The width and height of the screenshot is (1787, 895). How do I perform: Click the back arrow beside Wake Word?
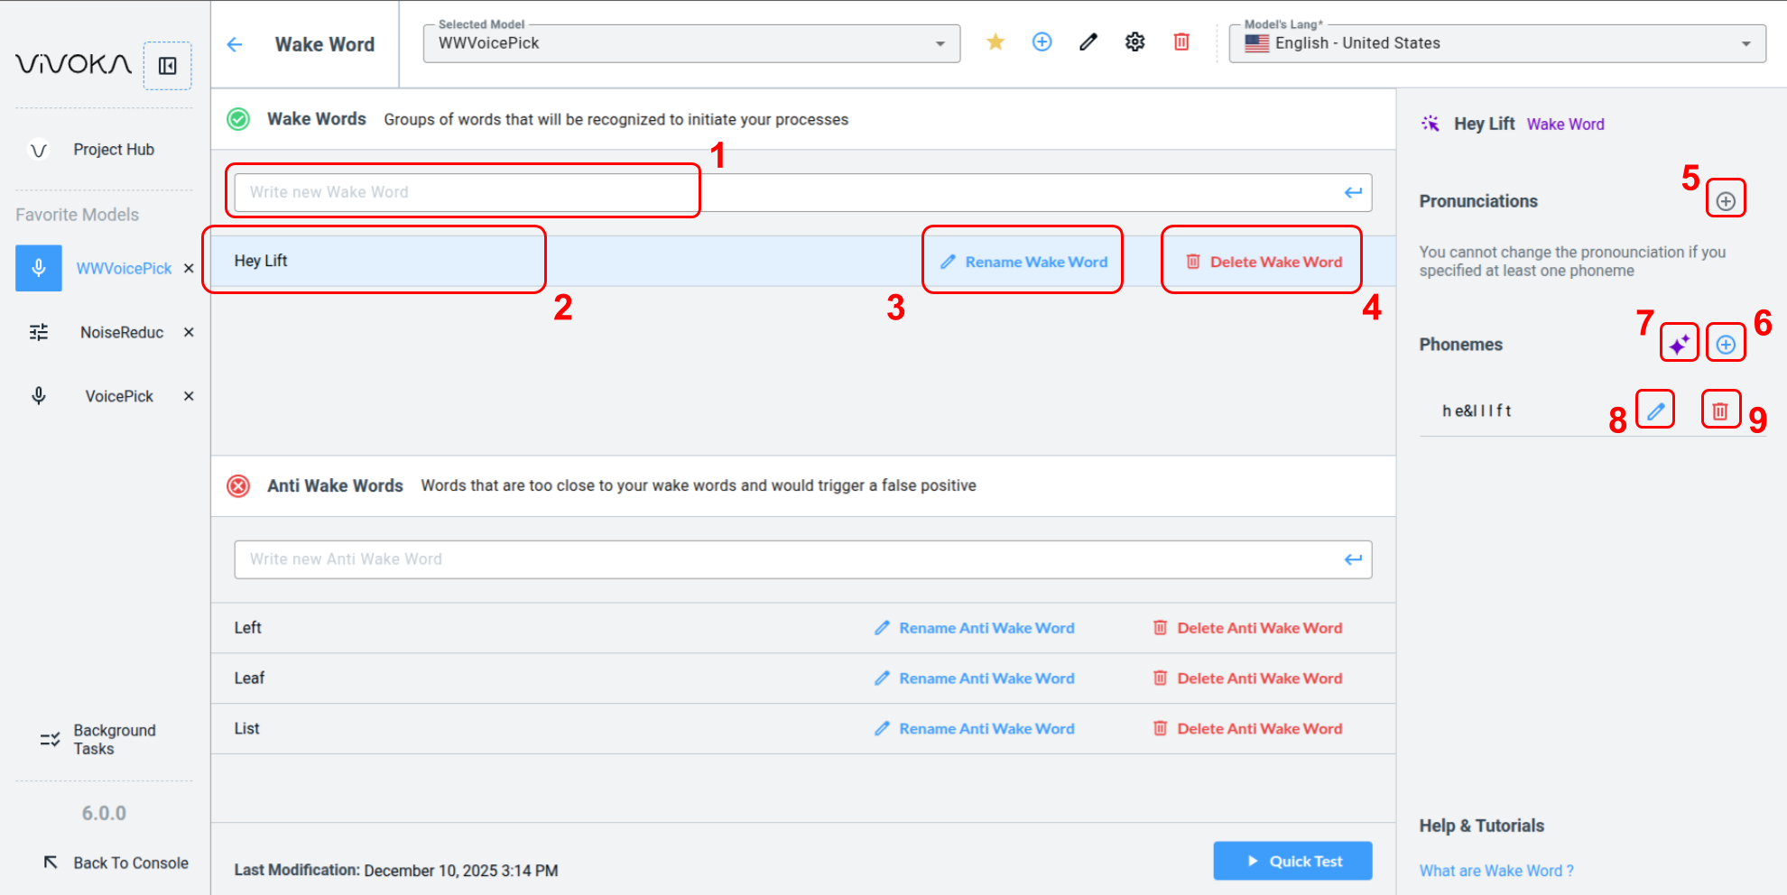click(x=235, y=44)
